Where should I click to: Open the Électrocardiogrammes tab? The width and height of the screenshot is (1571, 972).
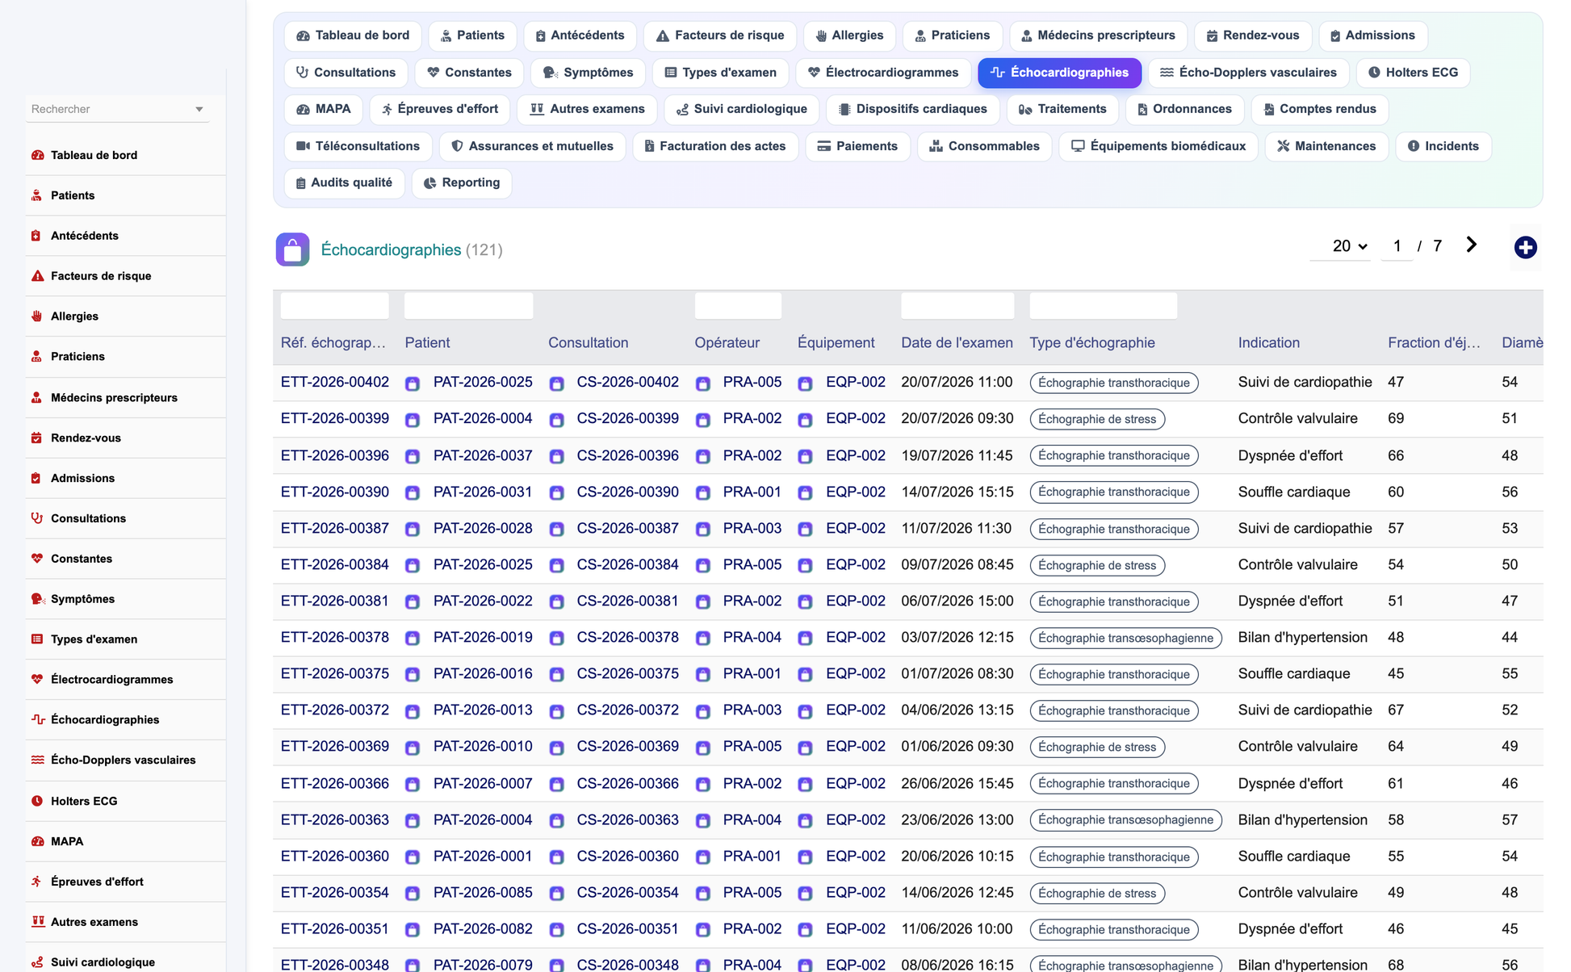pyautogui.click(x=882, y=73)
